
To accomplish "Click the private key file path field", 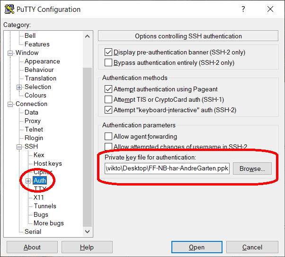I will point(167,168).
